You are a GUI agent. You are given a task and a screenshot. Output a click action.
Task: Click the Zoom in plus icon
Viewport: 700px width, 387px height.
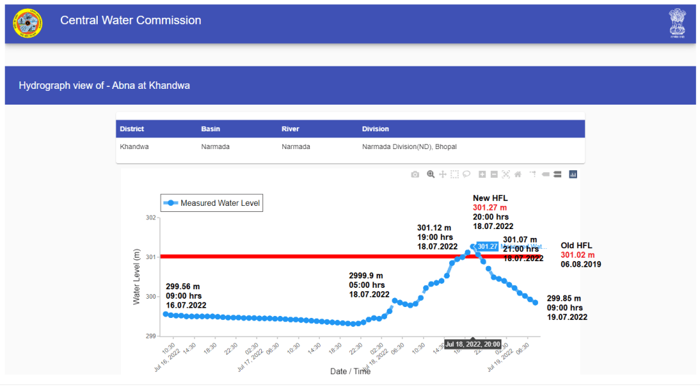482,174
